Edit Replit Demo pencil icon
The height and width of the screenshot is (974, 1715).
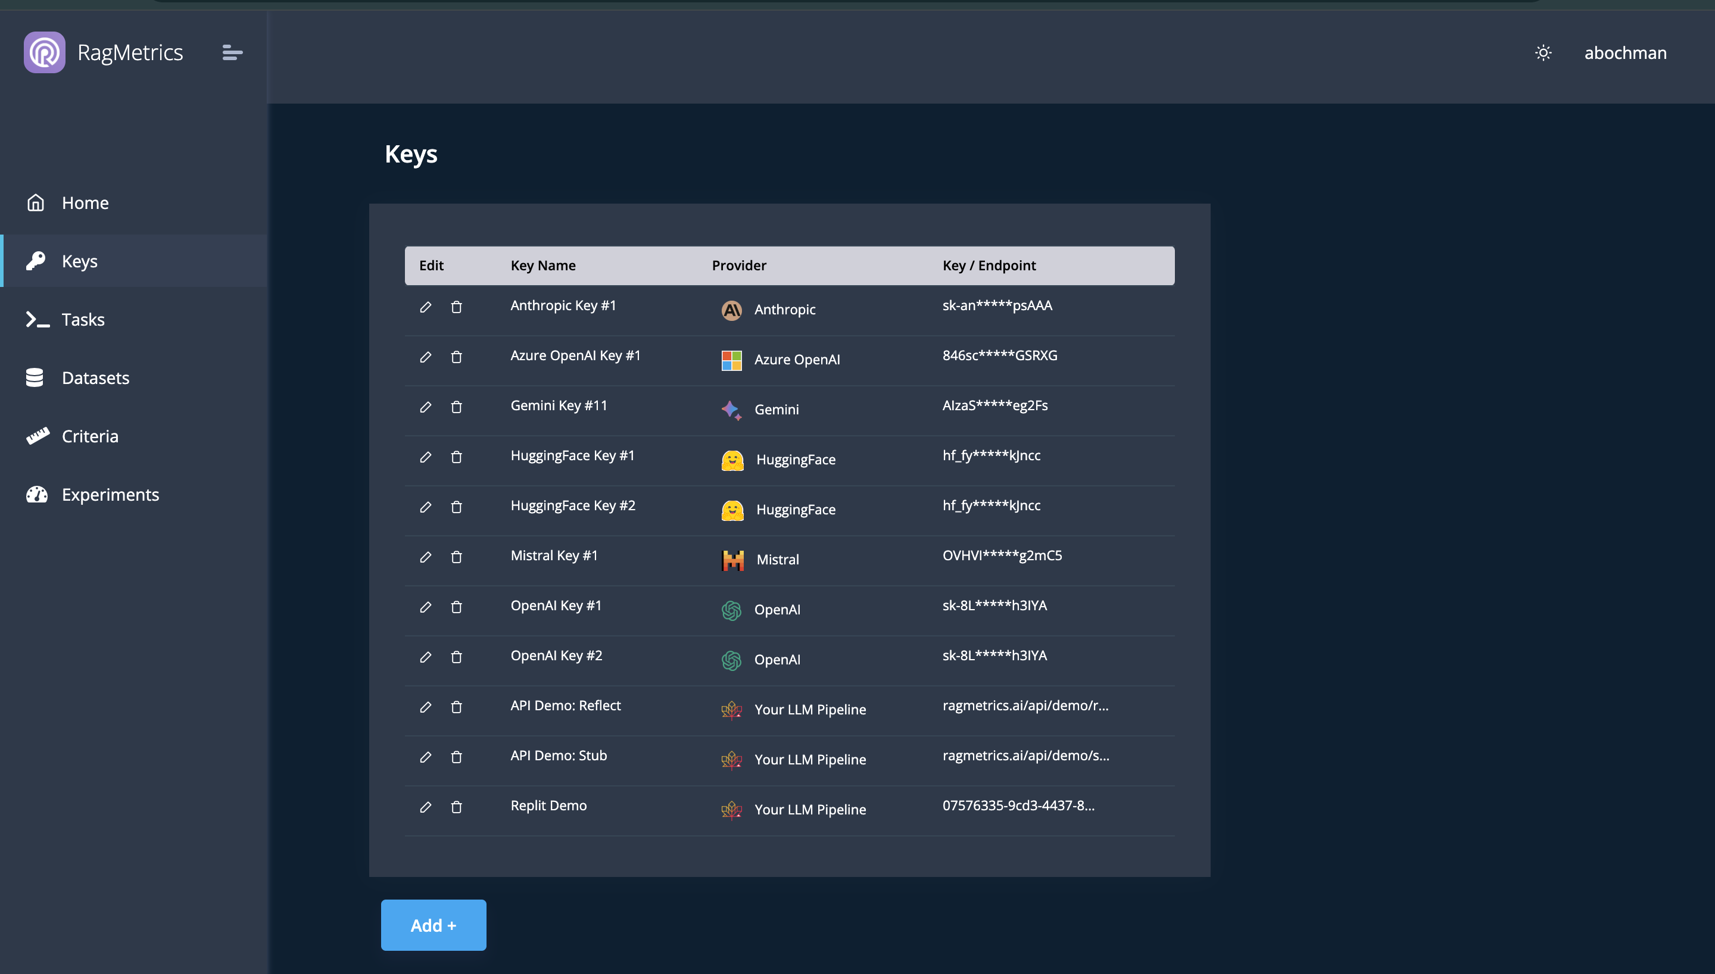[425, 807]
